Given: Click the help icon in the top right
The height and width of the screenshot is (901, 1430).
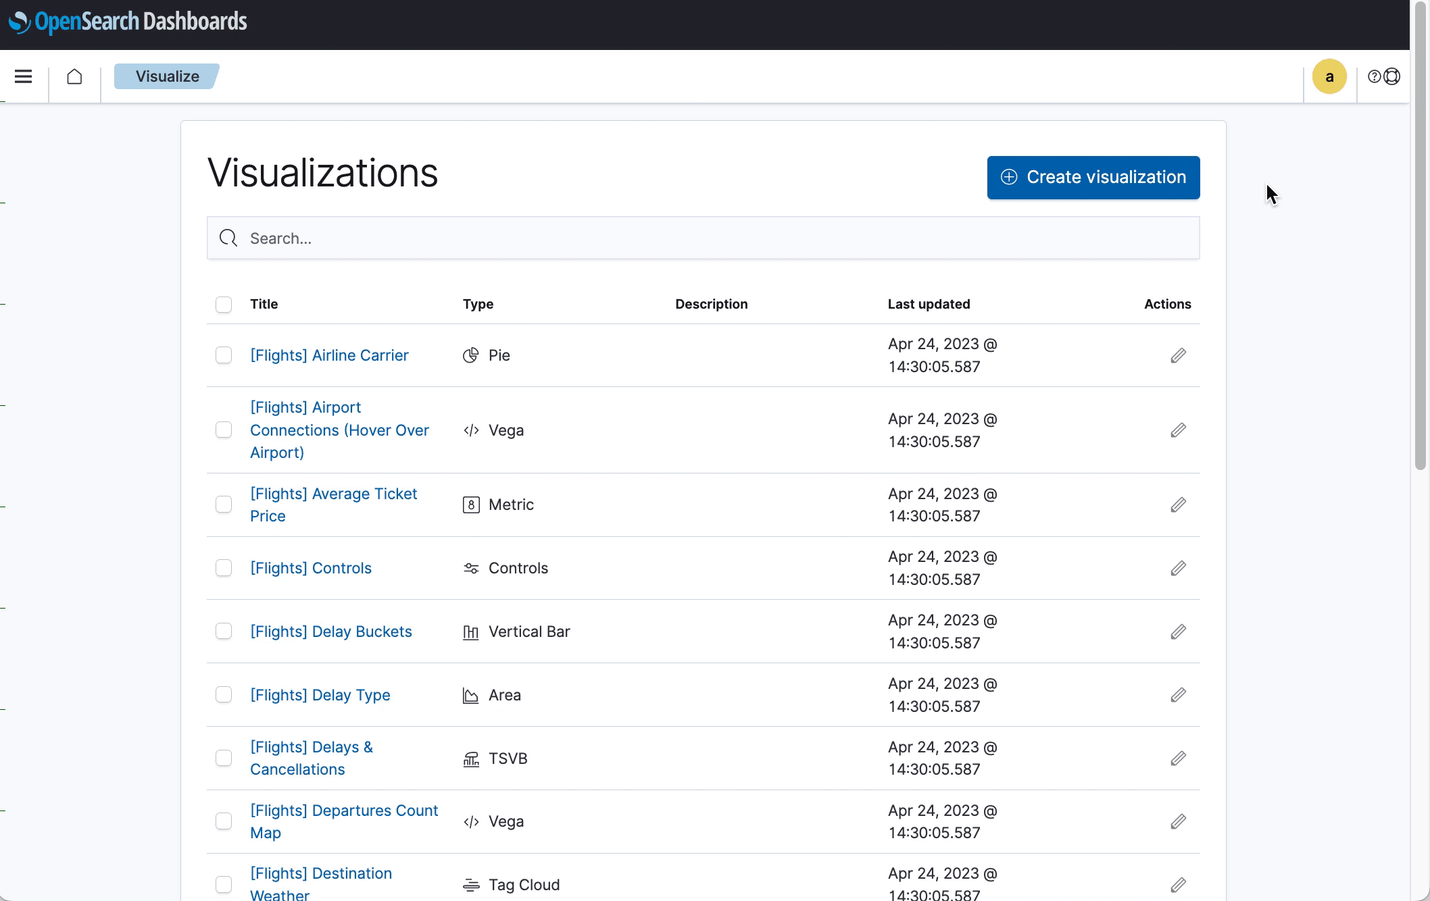Looking at the screenshot, I should (x=1373, y=76).
